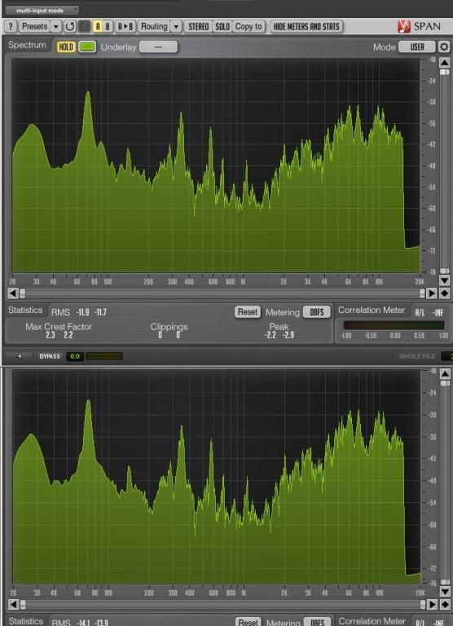Viewport: 453px width, 626px height.
Task: Click the undo circular arrow icon
Action: tap(70, 27)
